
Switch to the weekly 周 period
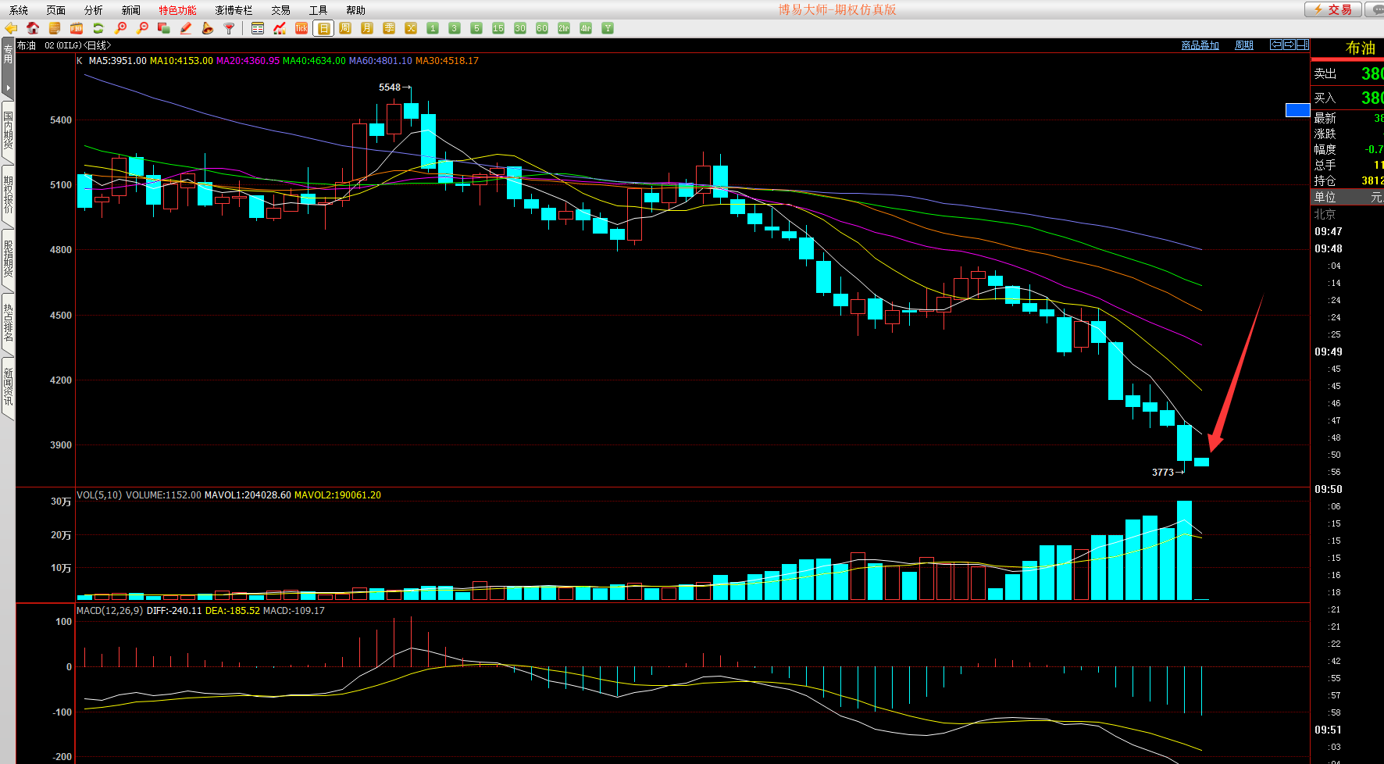click(x=345, y=28)
